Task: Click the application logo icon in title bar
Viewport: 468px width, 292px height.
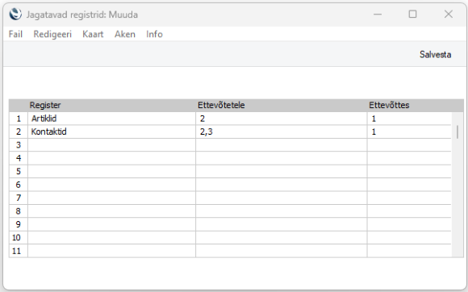Action: (x=15, y=14)
